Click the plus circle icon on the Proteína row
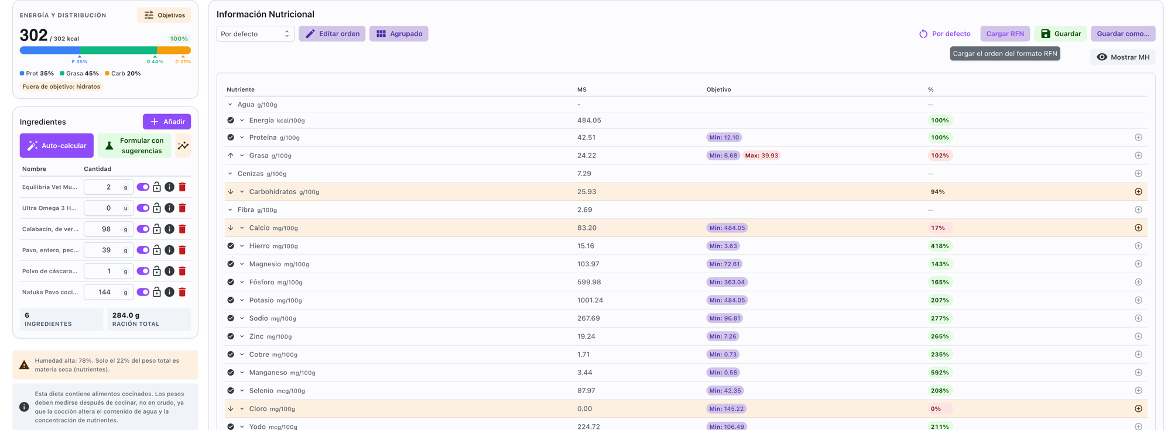Image resolution: width=1171 pixels, height=430 pixels. point(1138,137)
